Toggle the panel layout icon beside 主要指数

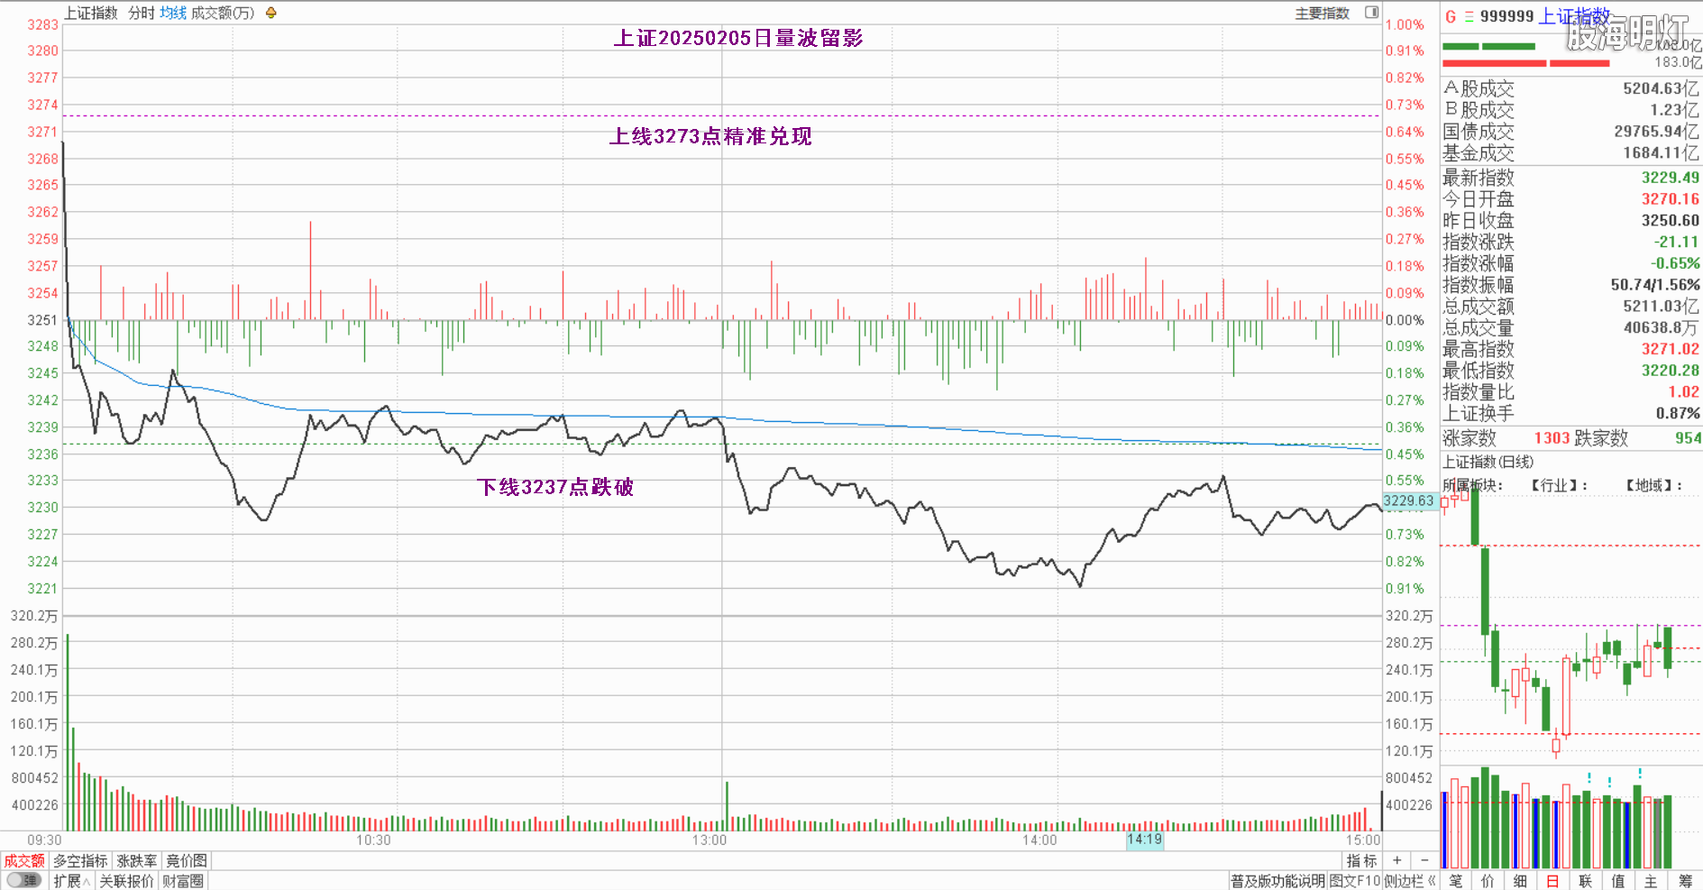pyautogui.click(x=1371, y=13)
